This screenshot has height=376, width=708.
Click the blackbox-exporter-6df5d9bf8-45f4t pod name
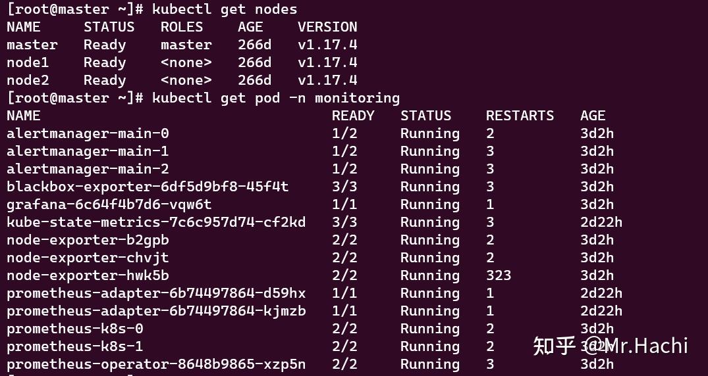click(148, 187)
